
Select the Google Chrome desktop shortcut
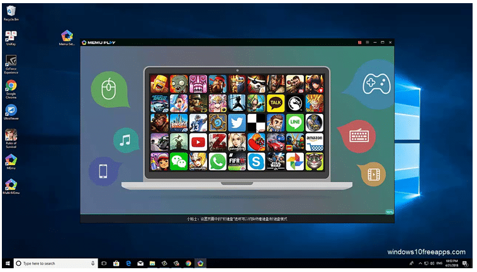[x=11, y=89]
